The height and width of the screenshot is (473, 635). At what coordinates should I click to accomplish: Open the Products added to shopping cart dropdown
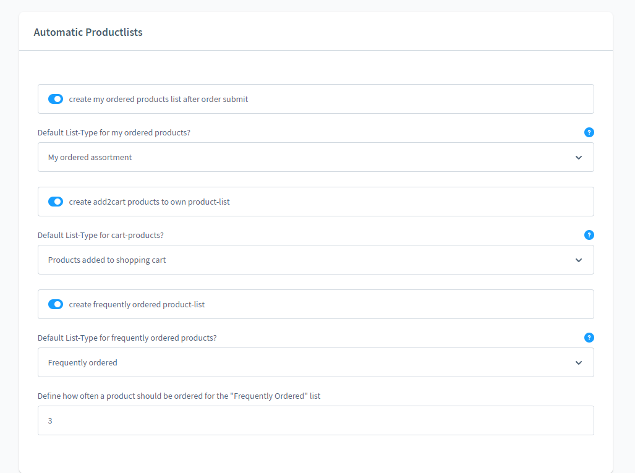(316, 260)
